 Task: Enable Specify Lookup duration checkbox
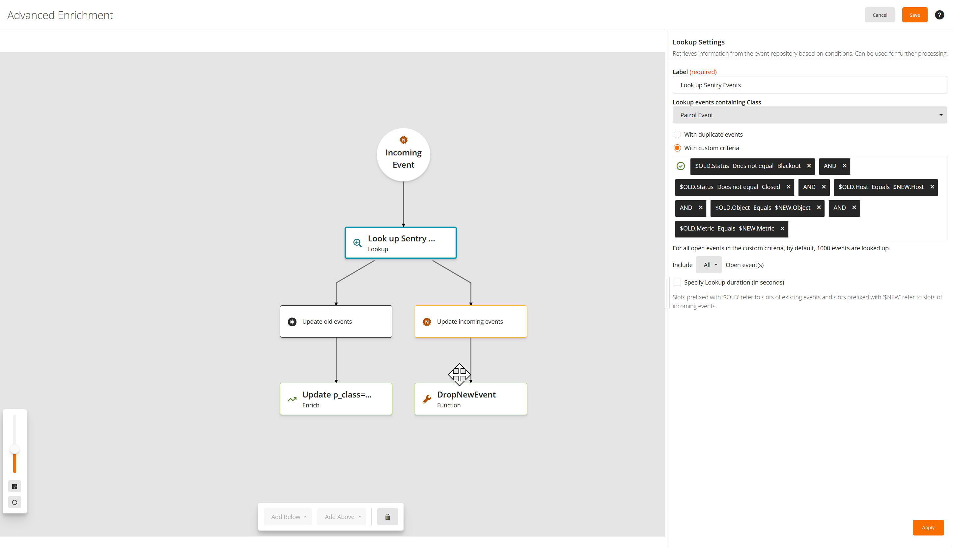(677, 282)
